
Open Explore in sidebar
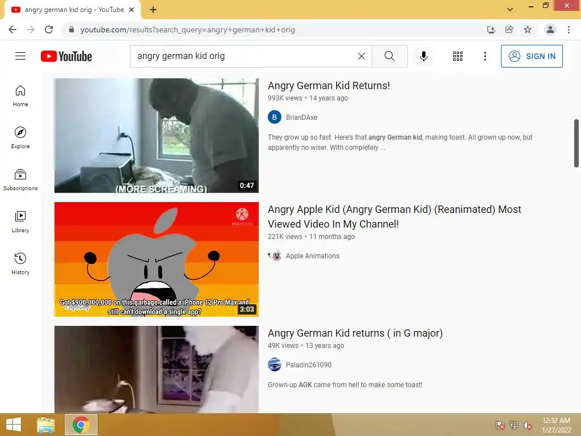(x=20, y=137)
